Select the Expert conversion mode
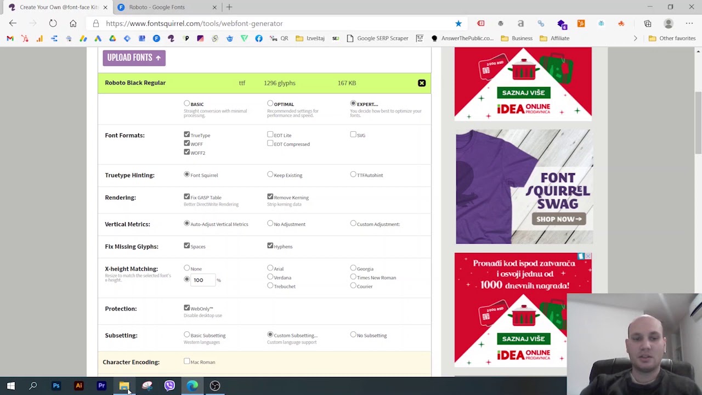 point(353,104)
